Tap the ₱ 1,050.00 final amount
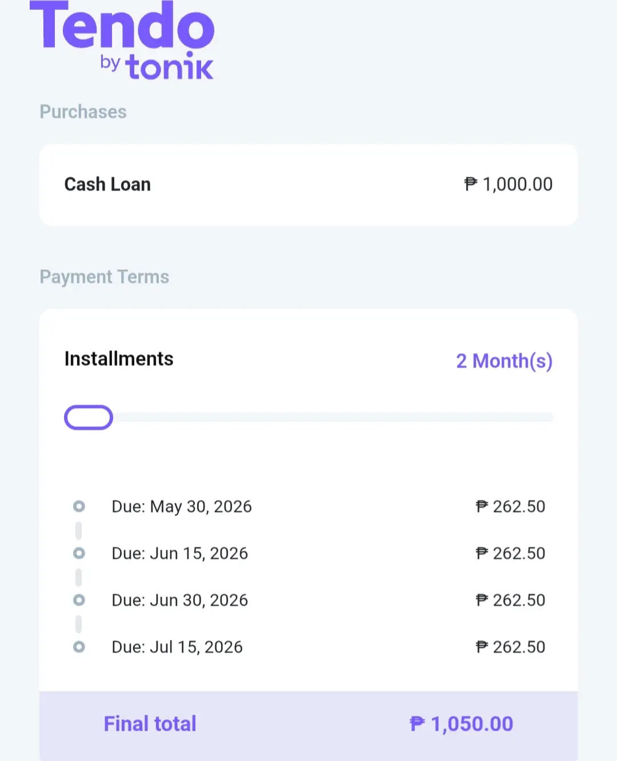 (x=462, y=724)
